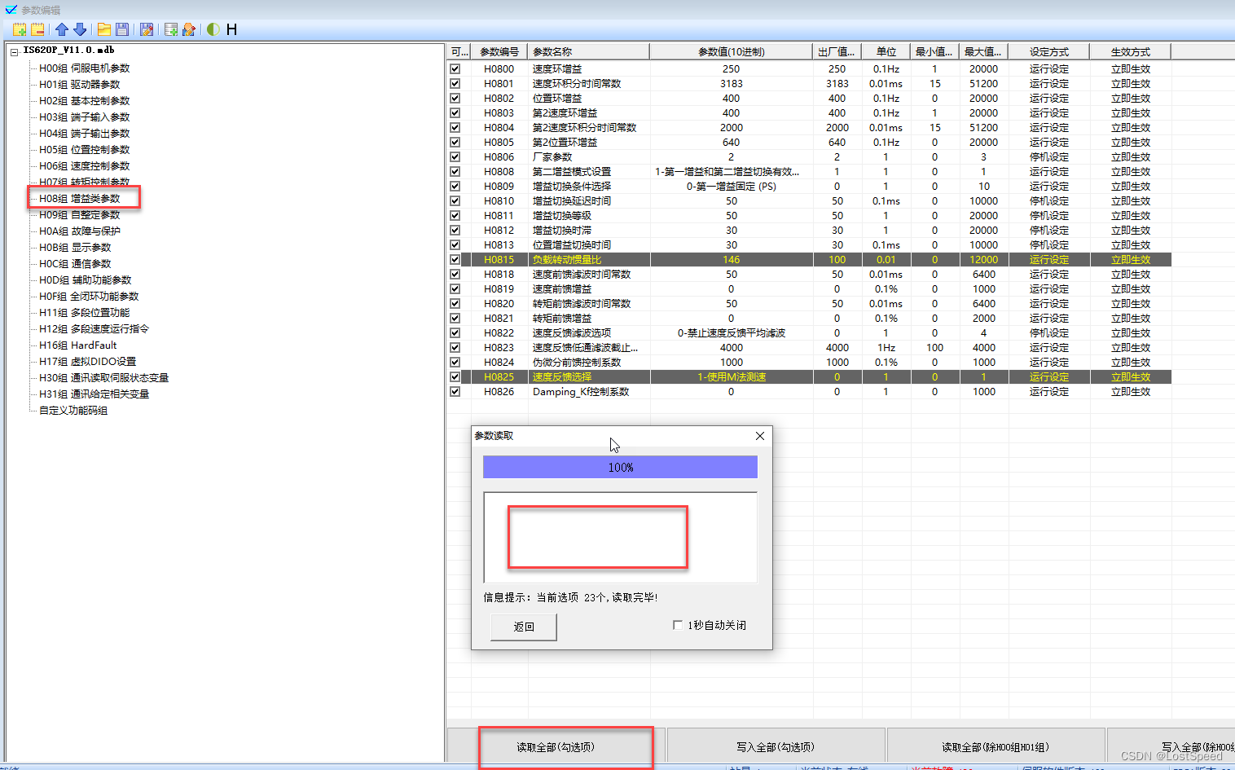Select H16组 HardFault in tree

pos(78,345)
